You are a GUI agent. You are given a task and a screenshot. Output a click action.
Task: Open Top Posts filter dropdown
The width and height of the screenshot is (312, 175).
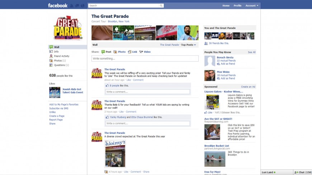[x=188, y=45]
